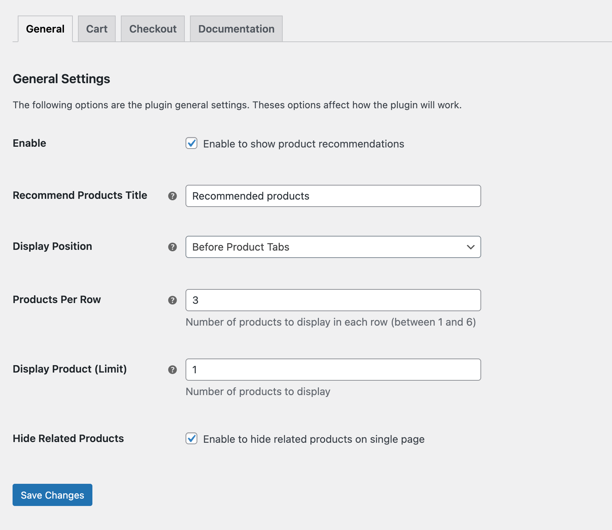
Task: Click inside the Recommended products title field
Action: (x=333, y=196)
